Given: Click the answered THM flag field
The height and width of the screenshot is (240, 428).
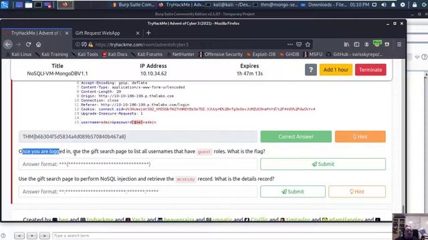Looking at the screenshot, I should coord(138,137).
